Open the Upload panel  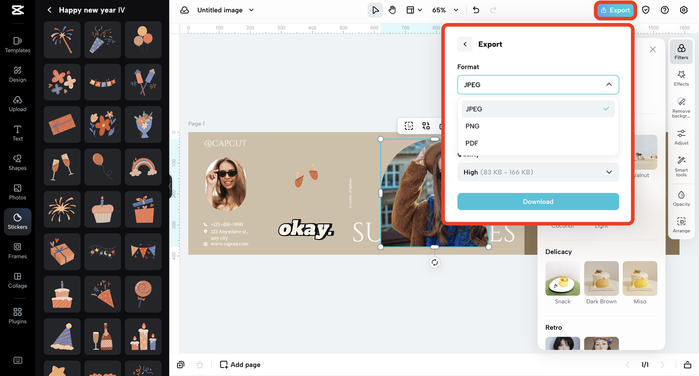(17, 103)
